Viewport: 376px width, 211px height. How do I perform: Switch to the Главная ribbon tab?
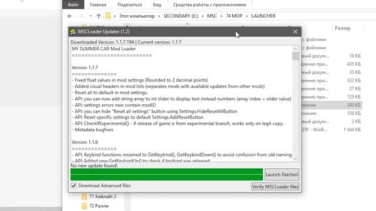[98, 5]
